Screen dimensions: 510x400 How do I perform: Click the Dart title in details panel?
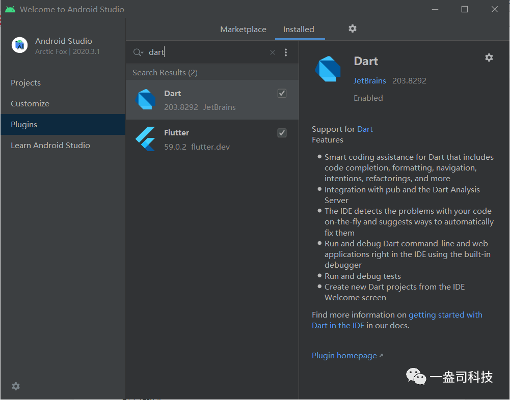(x=366, y=61)
